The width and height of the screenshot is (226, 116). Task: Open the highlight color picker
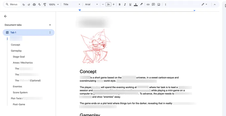[x=141, y=5]
